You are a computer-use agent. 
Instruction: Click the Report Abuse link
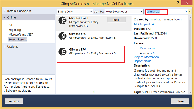142,61
